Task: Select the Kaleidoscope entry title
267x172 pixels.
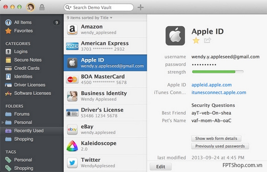Action: 99,143
